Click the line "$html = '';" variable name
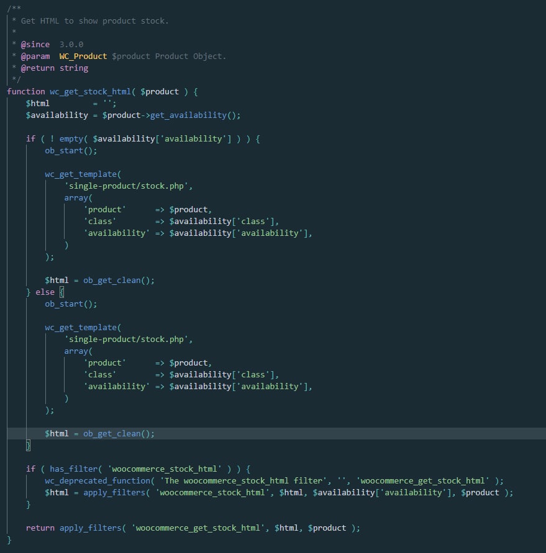This screenshot has height=553, width=546. (x=37, y=103)
